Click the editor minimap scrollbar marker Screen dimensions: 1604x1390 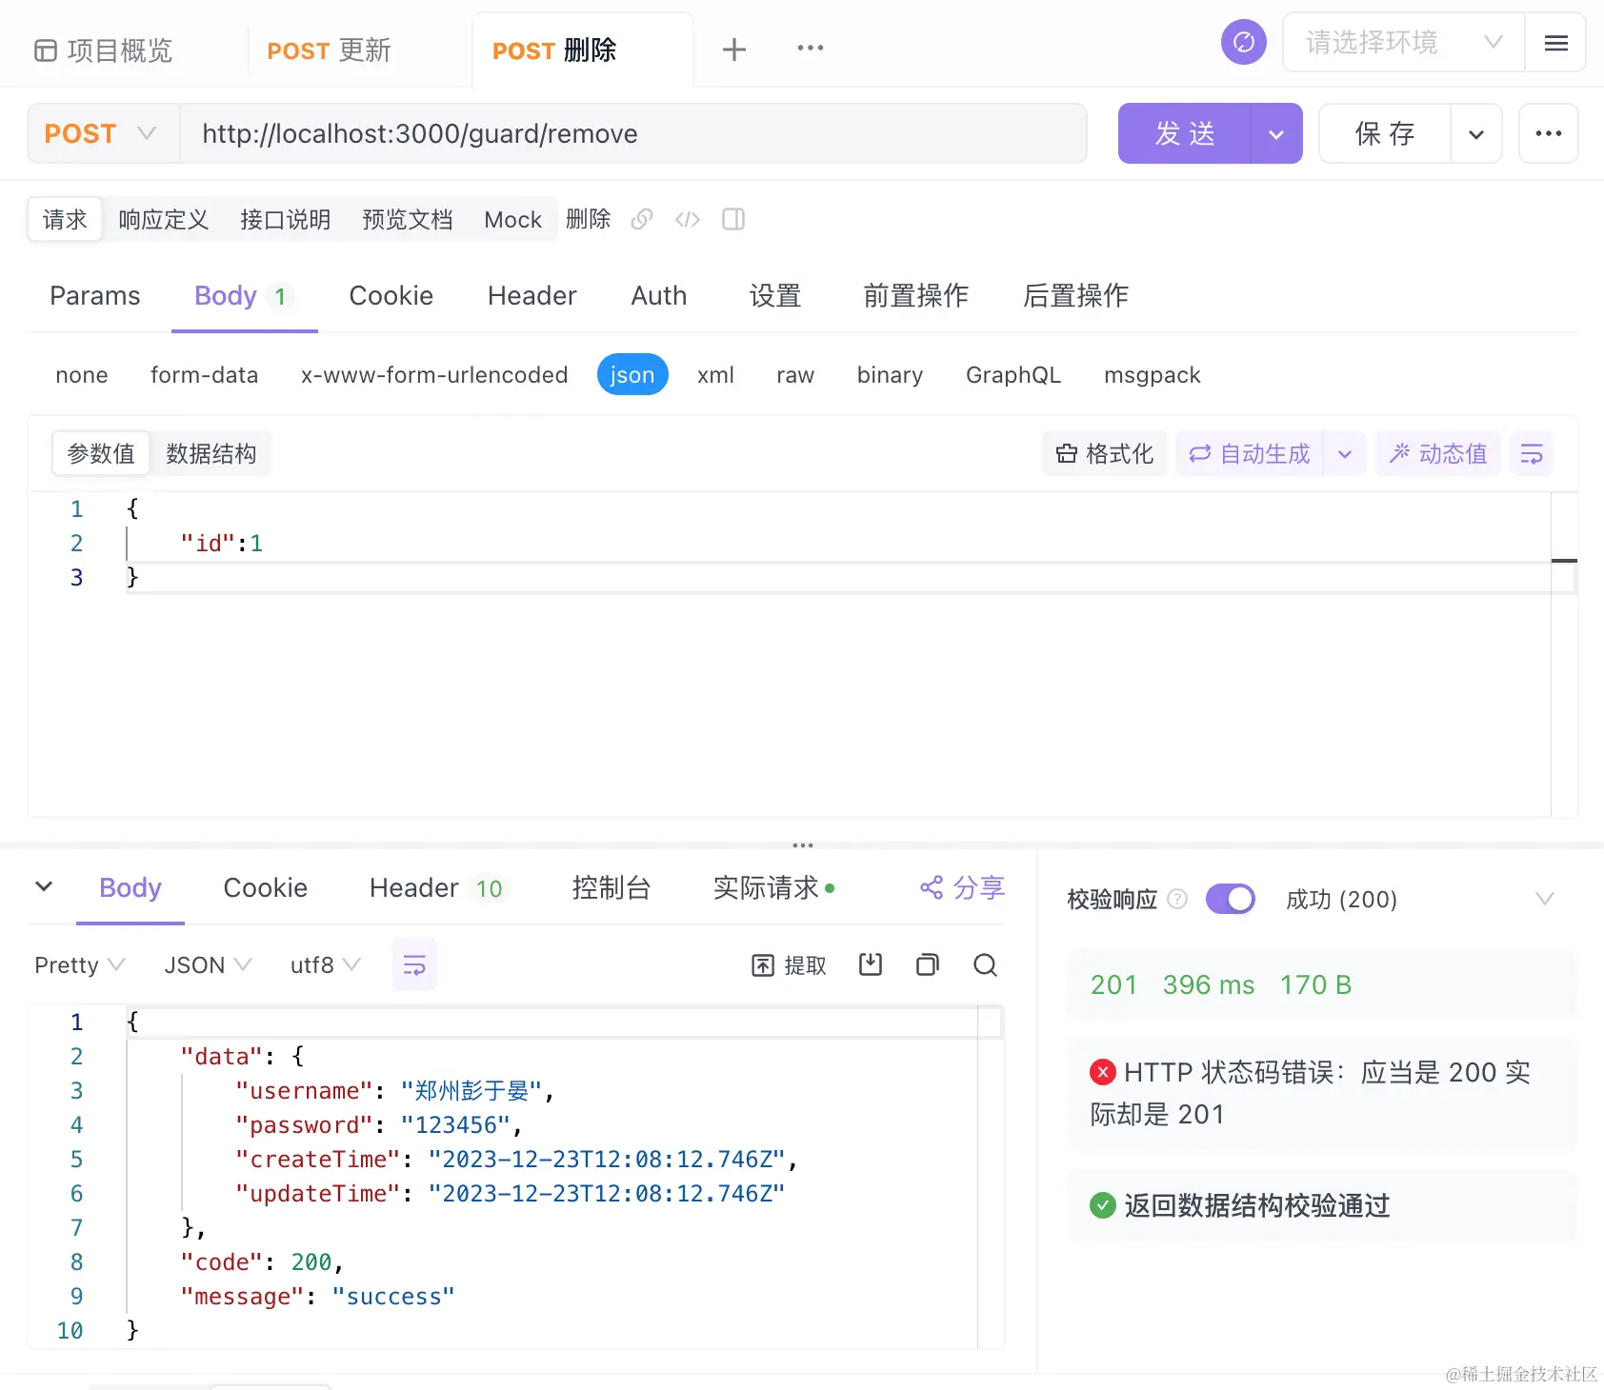(1564, 560)
